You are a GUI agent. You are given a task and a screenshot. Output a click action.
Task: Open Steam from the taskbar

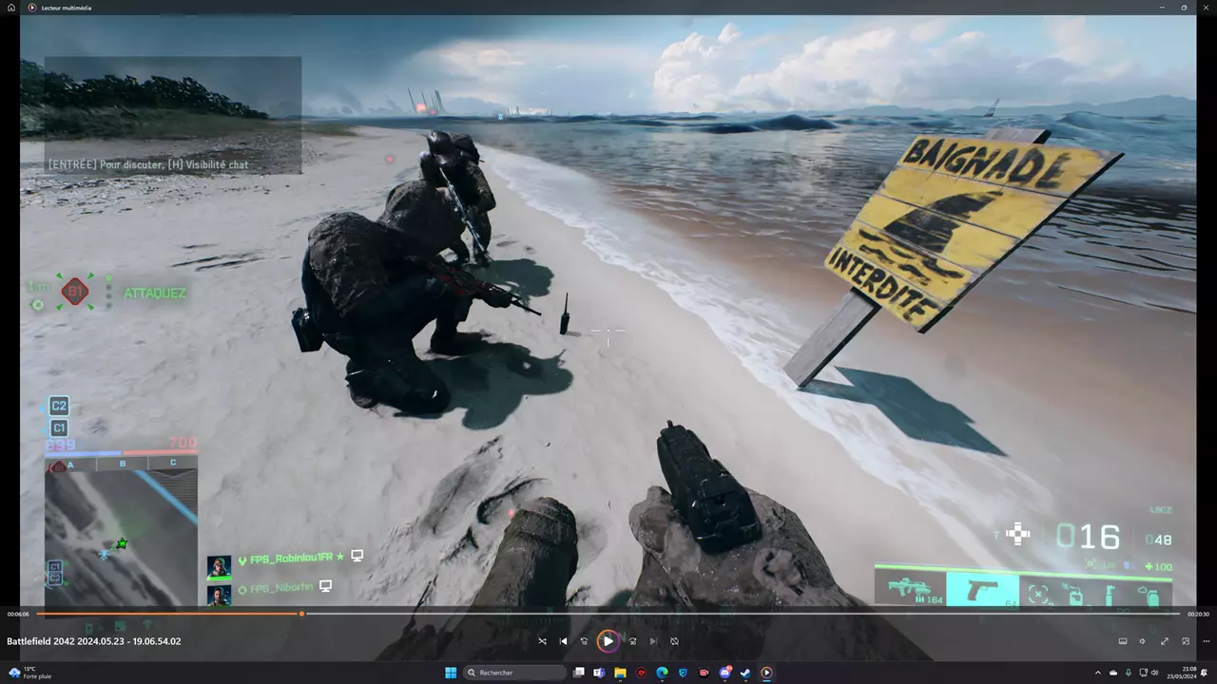pos(745,673)
